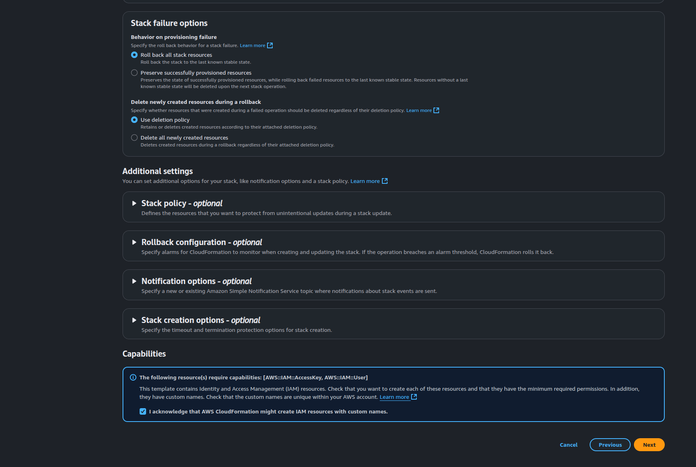Expand the Stack creation options section
The image size is (696, 467).
click(x=134, y=320)
